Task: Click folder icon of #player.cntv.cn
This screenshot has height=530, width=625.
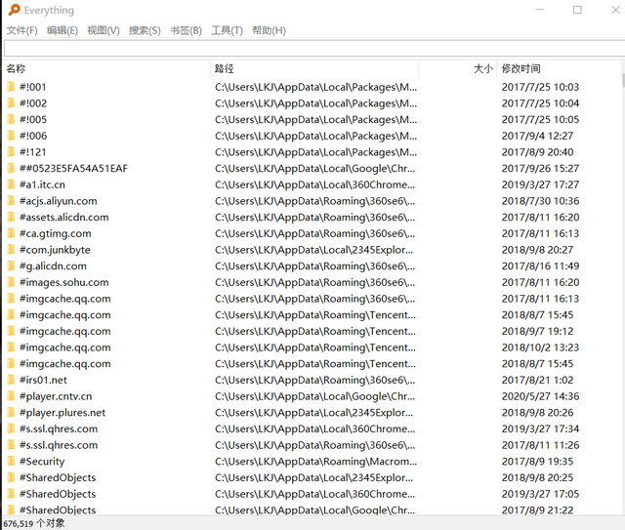Action: coord(12,396)
